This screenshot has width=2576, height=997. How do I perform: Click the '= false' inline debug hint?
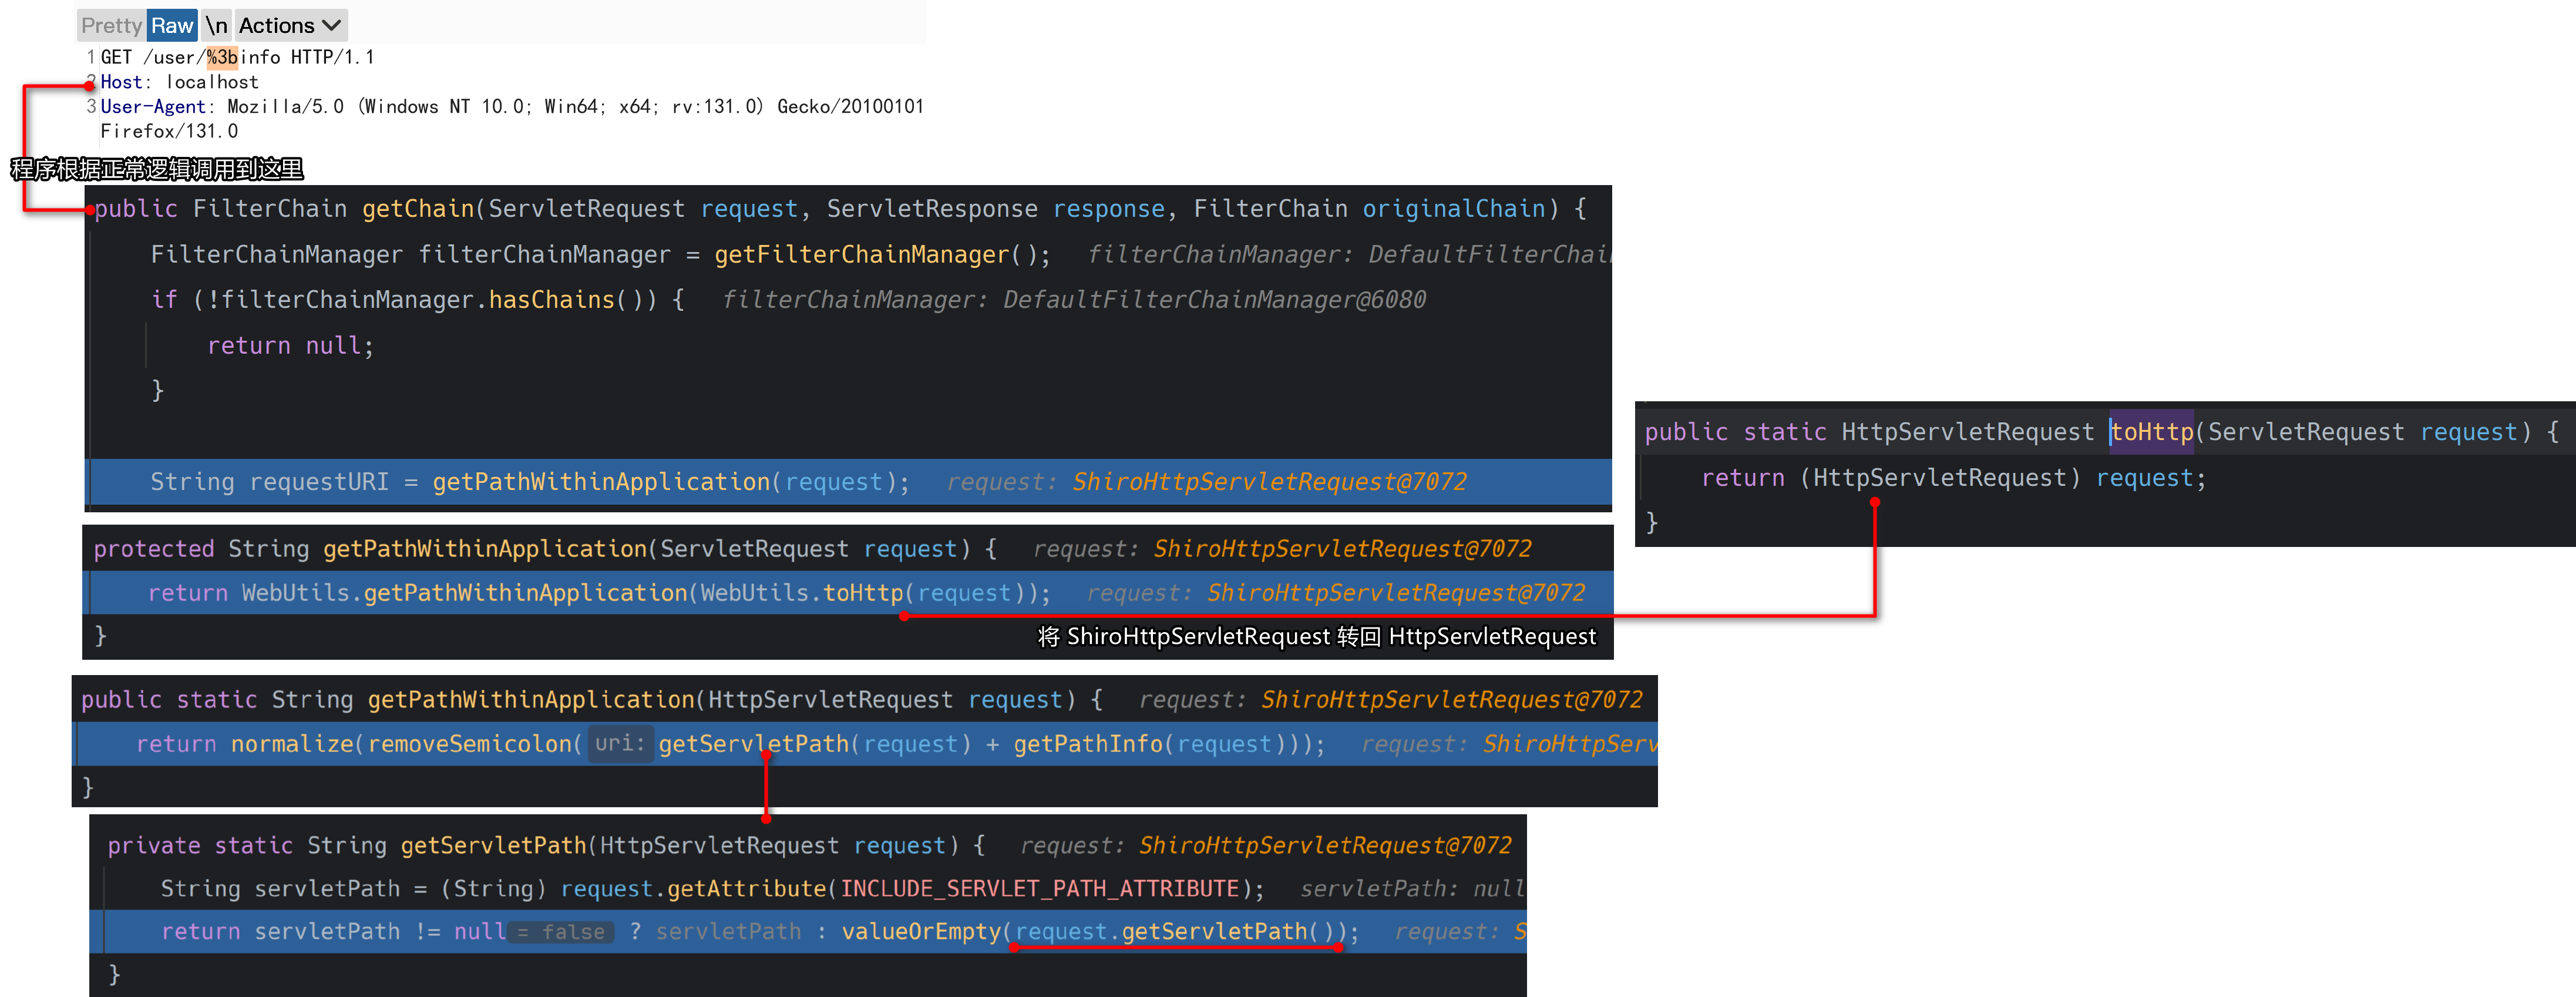(x=561, y=931)
